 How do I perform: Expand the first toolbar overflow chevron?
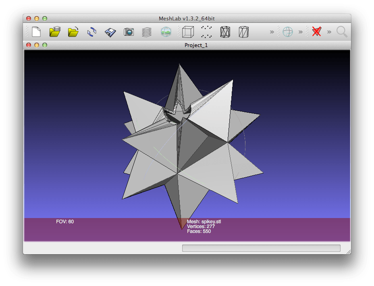(x=272, y=32)
